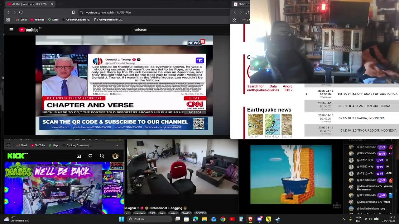This screenshot has height=224, width=399.
Task: Open the Windows Start menu
Action: (121, 219)
